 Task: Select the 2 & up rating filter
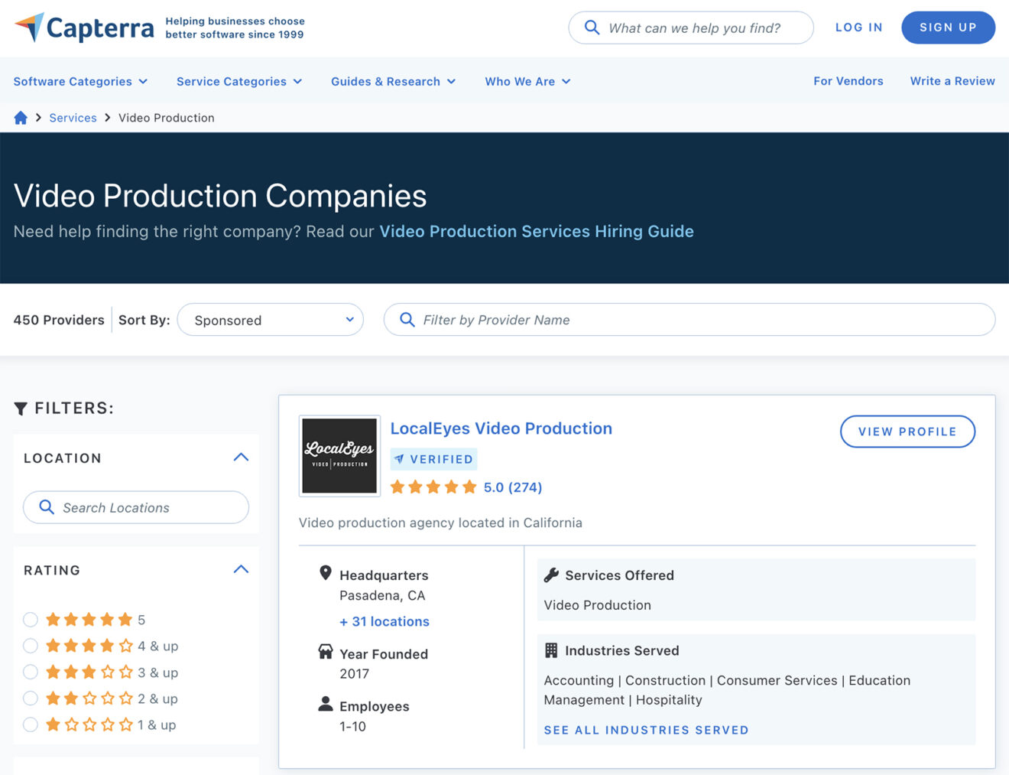click(x=31, y=698)
